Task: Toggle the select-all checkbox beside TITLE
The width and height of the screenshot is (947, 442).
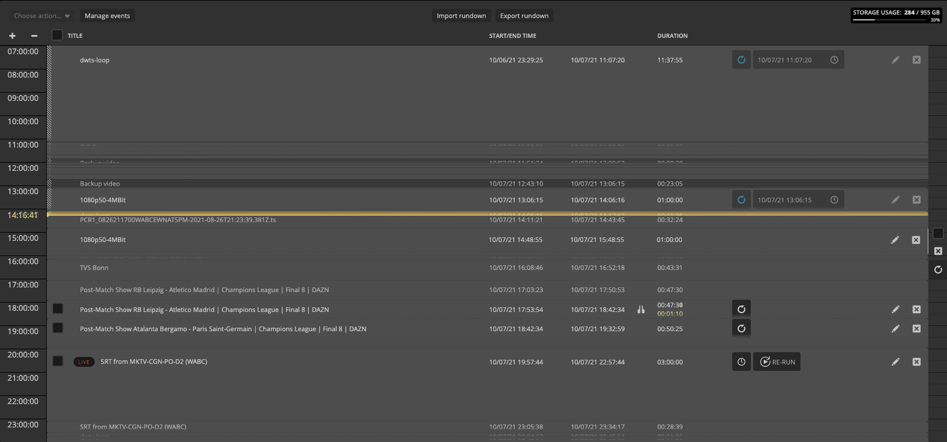Action: point(57,35)
